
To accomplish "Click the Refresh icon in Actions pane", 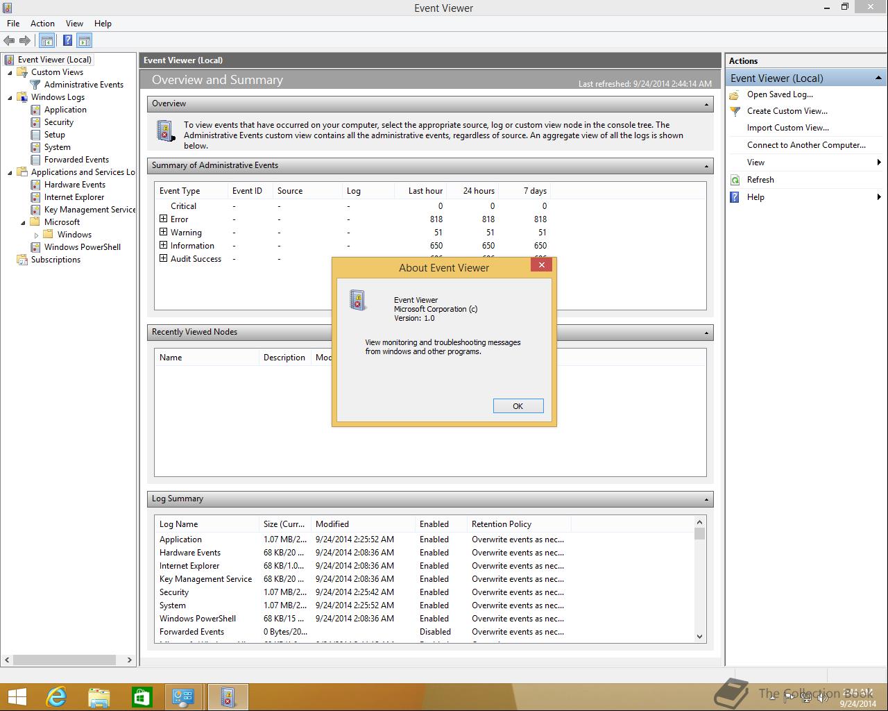I will click(735, 180).
